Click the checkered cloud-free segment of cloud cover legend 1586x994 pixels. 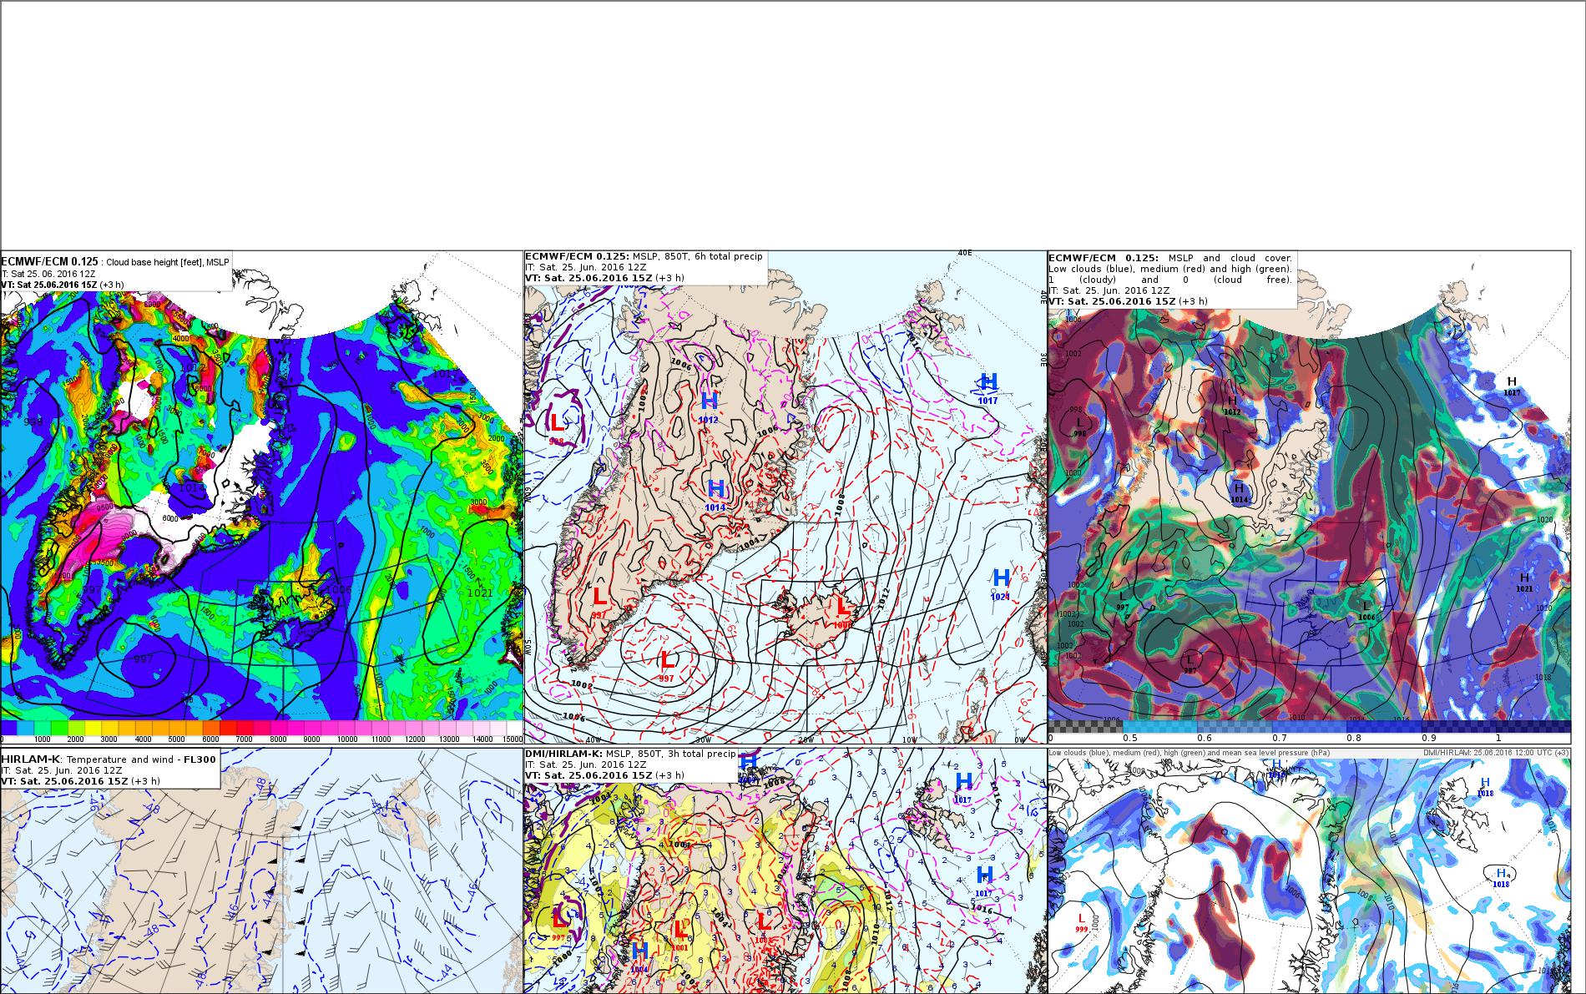1085,726
